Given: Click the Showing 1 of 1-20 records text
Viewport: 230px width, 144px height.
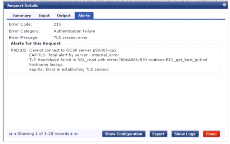Looking at the screenshot, I should pos(43,134).
